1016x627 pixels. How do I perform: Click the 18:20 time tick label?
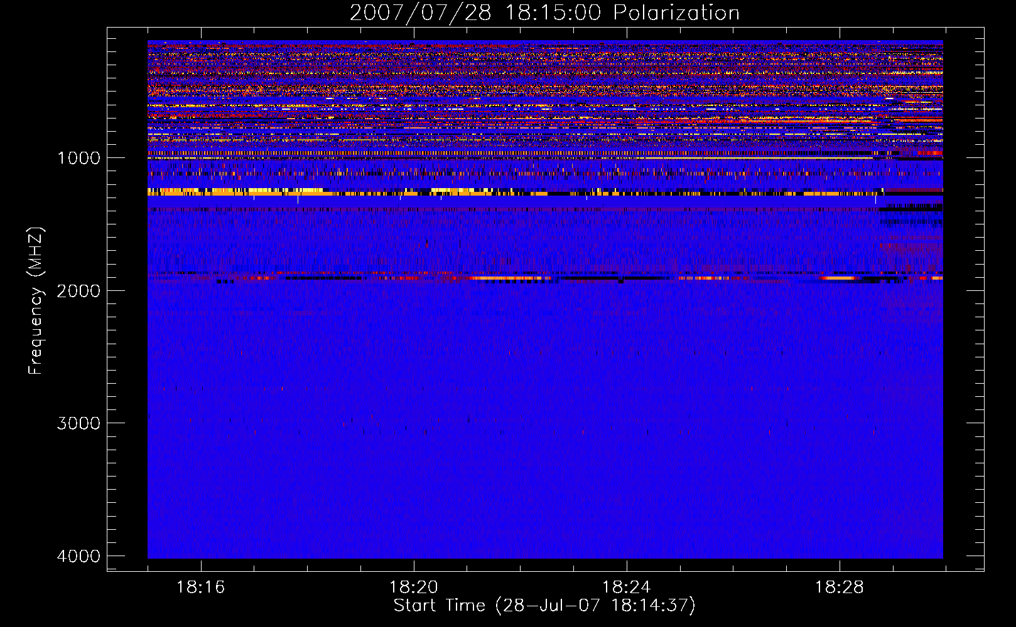[414, 587]
